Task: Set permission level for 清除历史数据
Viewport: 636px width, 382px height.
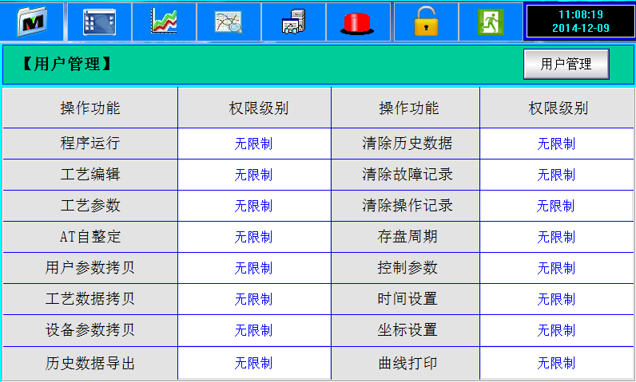Action: (556, 144)
